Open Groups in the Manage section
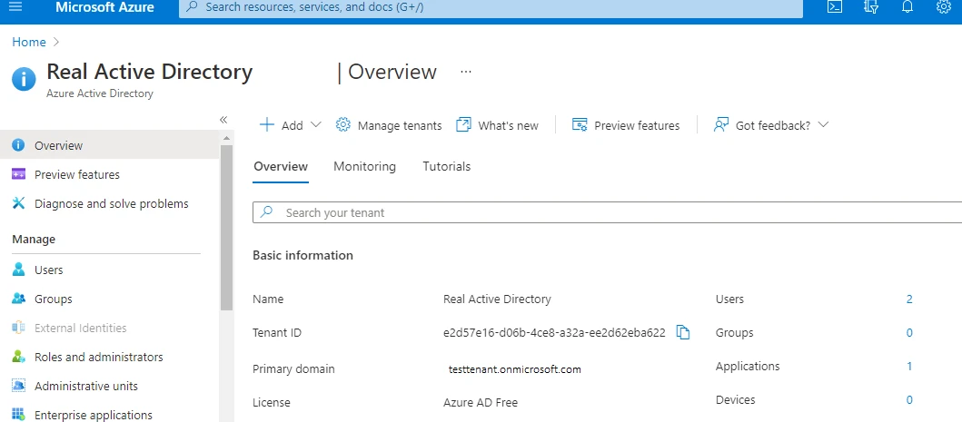The width and height of the screenshot is (962, 422). 109,299
